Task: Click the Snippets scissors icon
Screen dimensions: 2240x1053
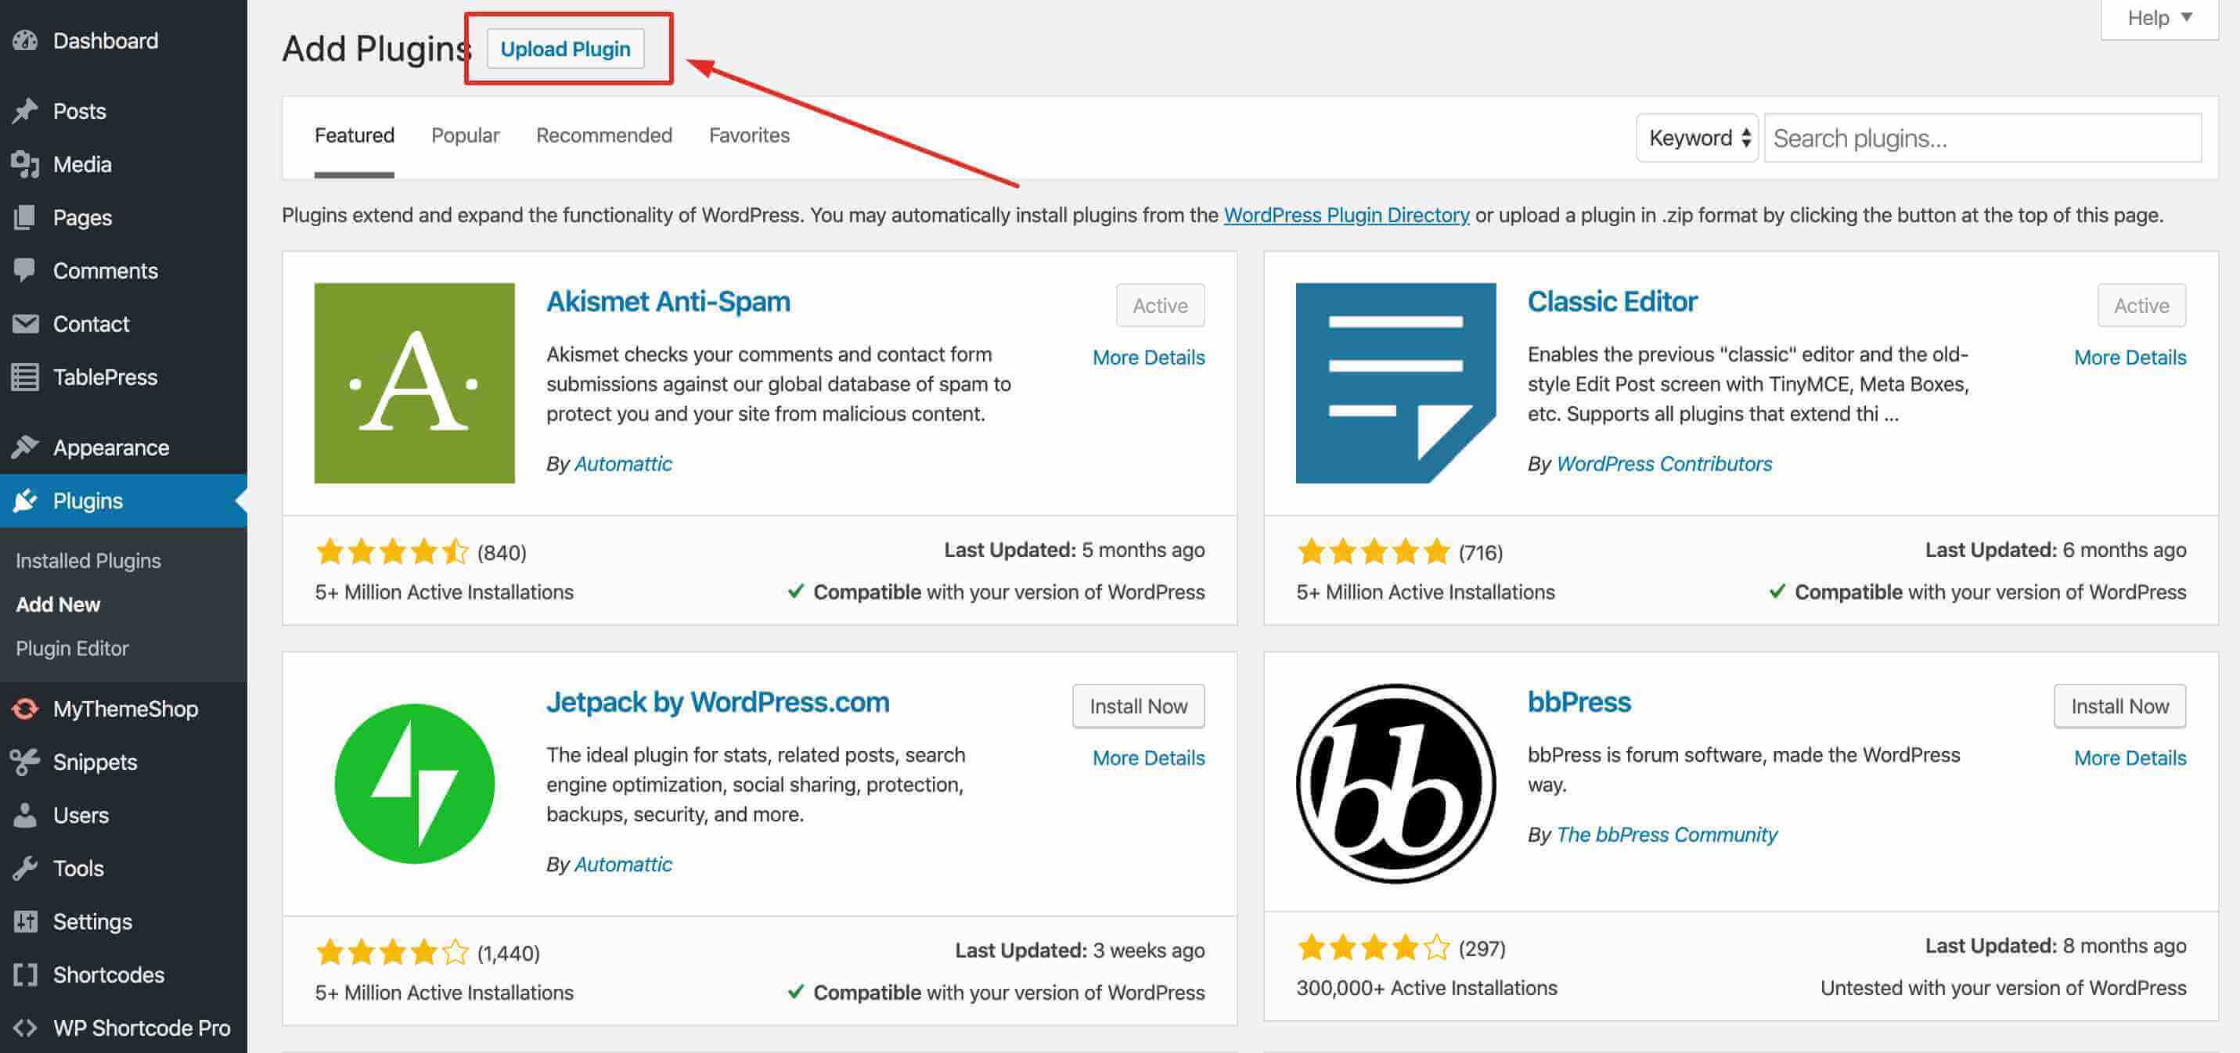Action: (x=25, y=762)
